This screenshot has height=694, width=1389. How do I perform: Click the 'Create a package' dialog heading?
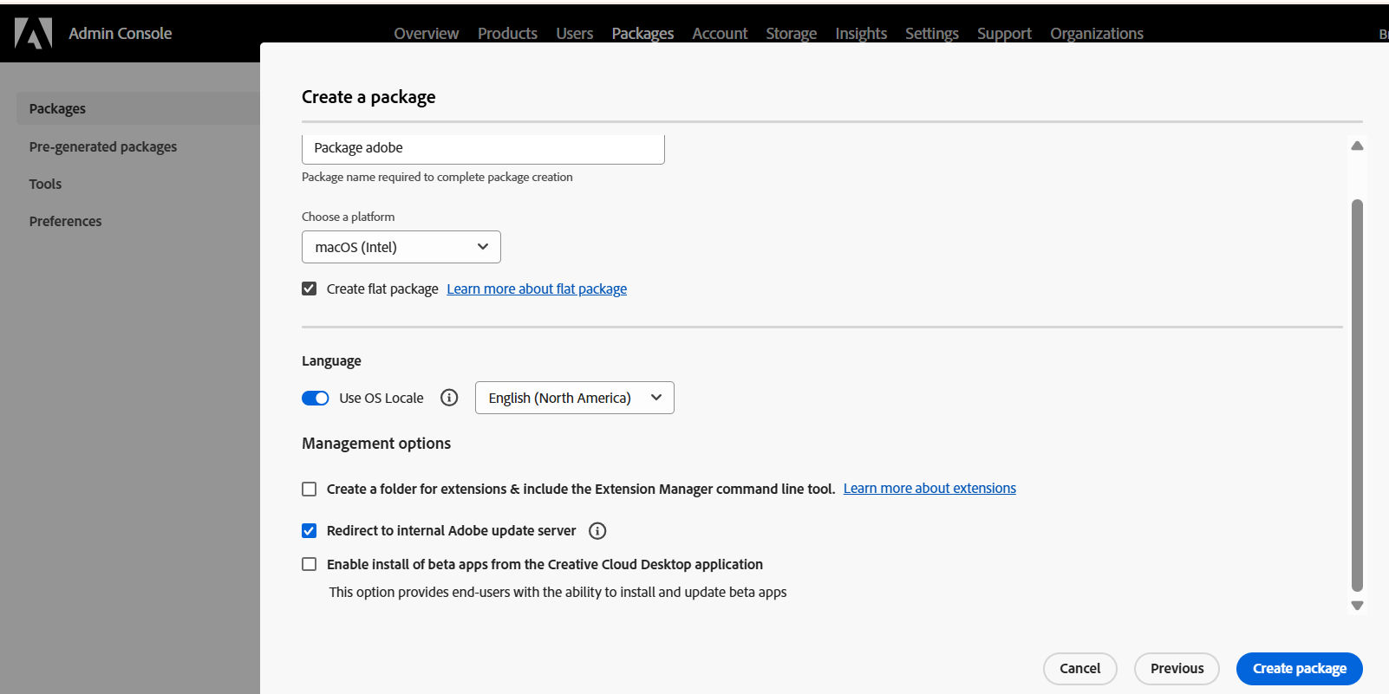(368, 97)
